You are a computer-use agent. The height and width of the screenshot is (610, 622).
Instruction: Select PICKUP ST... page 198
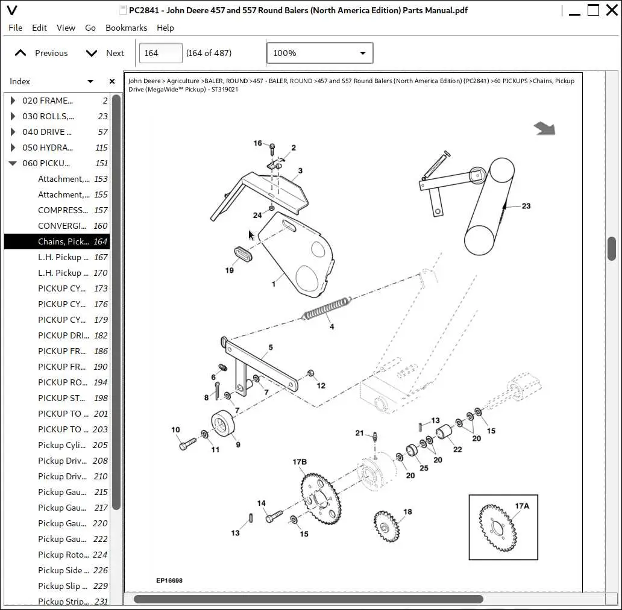click(57, 398)
